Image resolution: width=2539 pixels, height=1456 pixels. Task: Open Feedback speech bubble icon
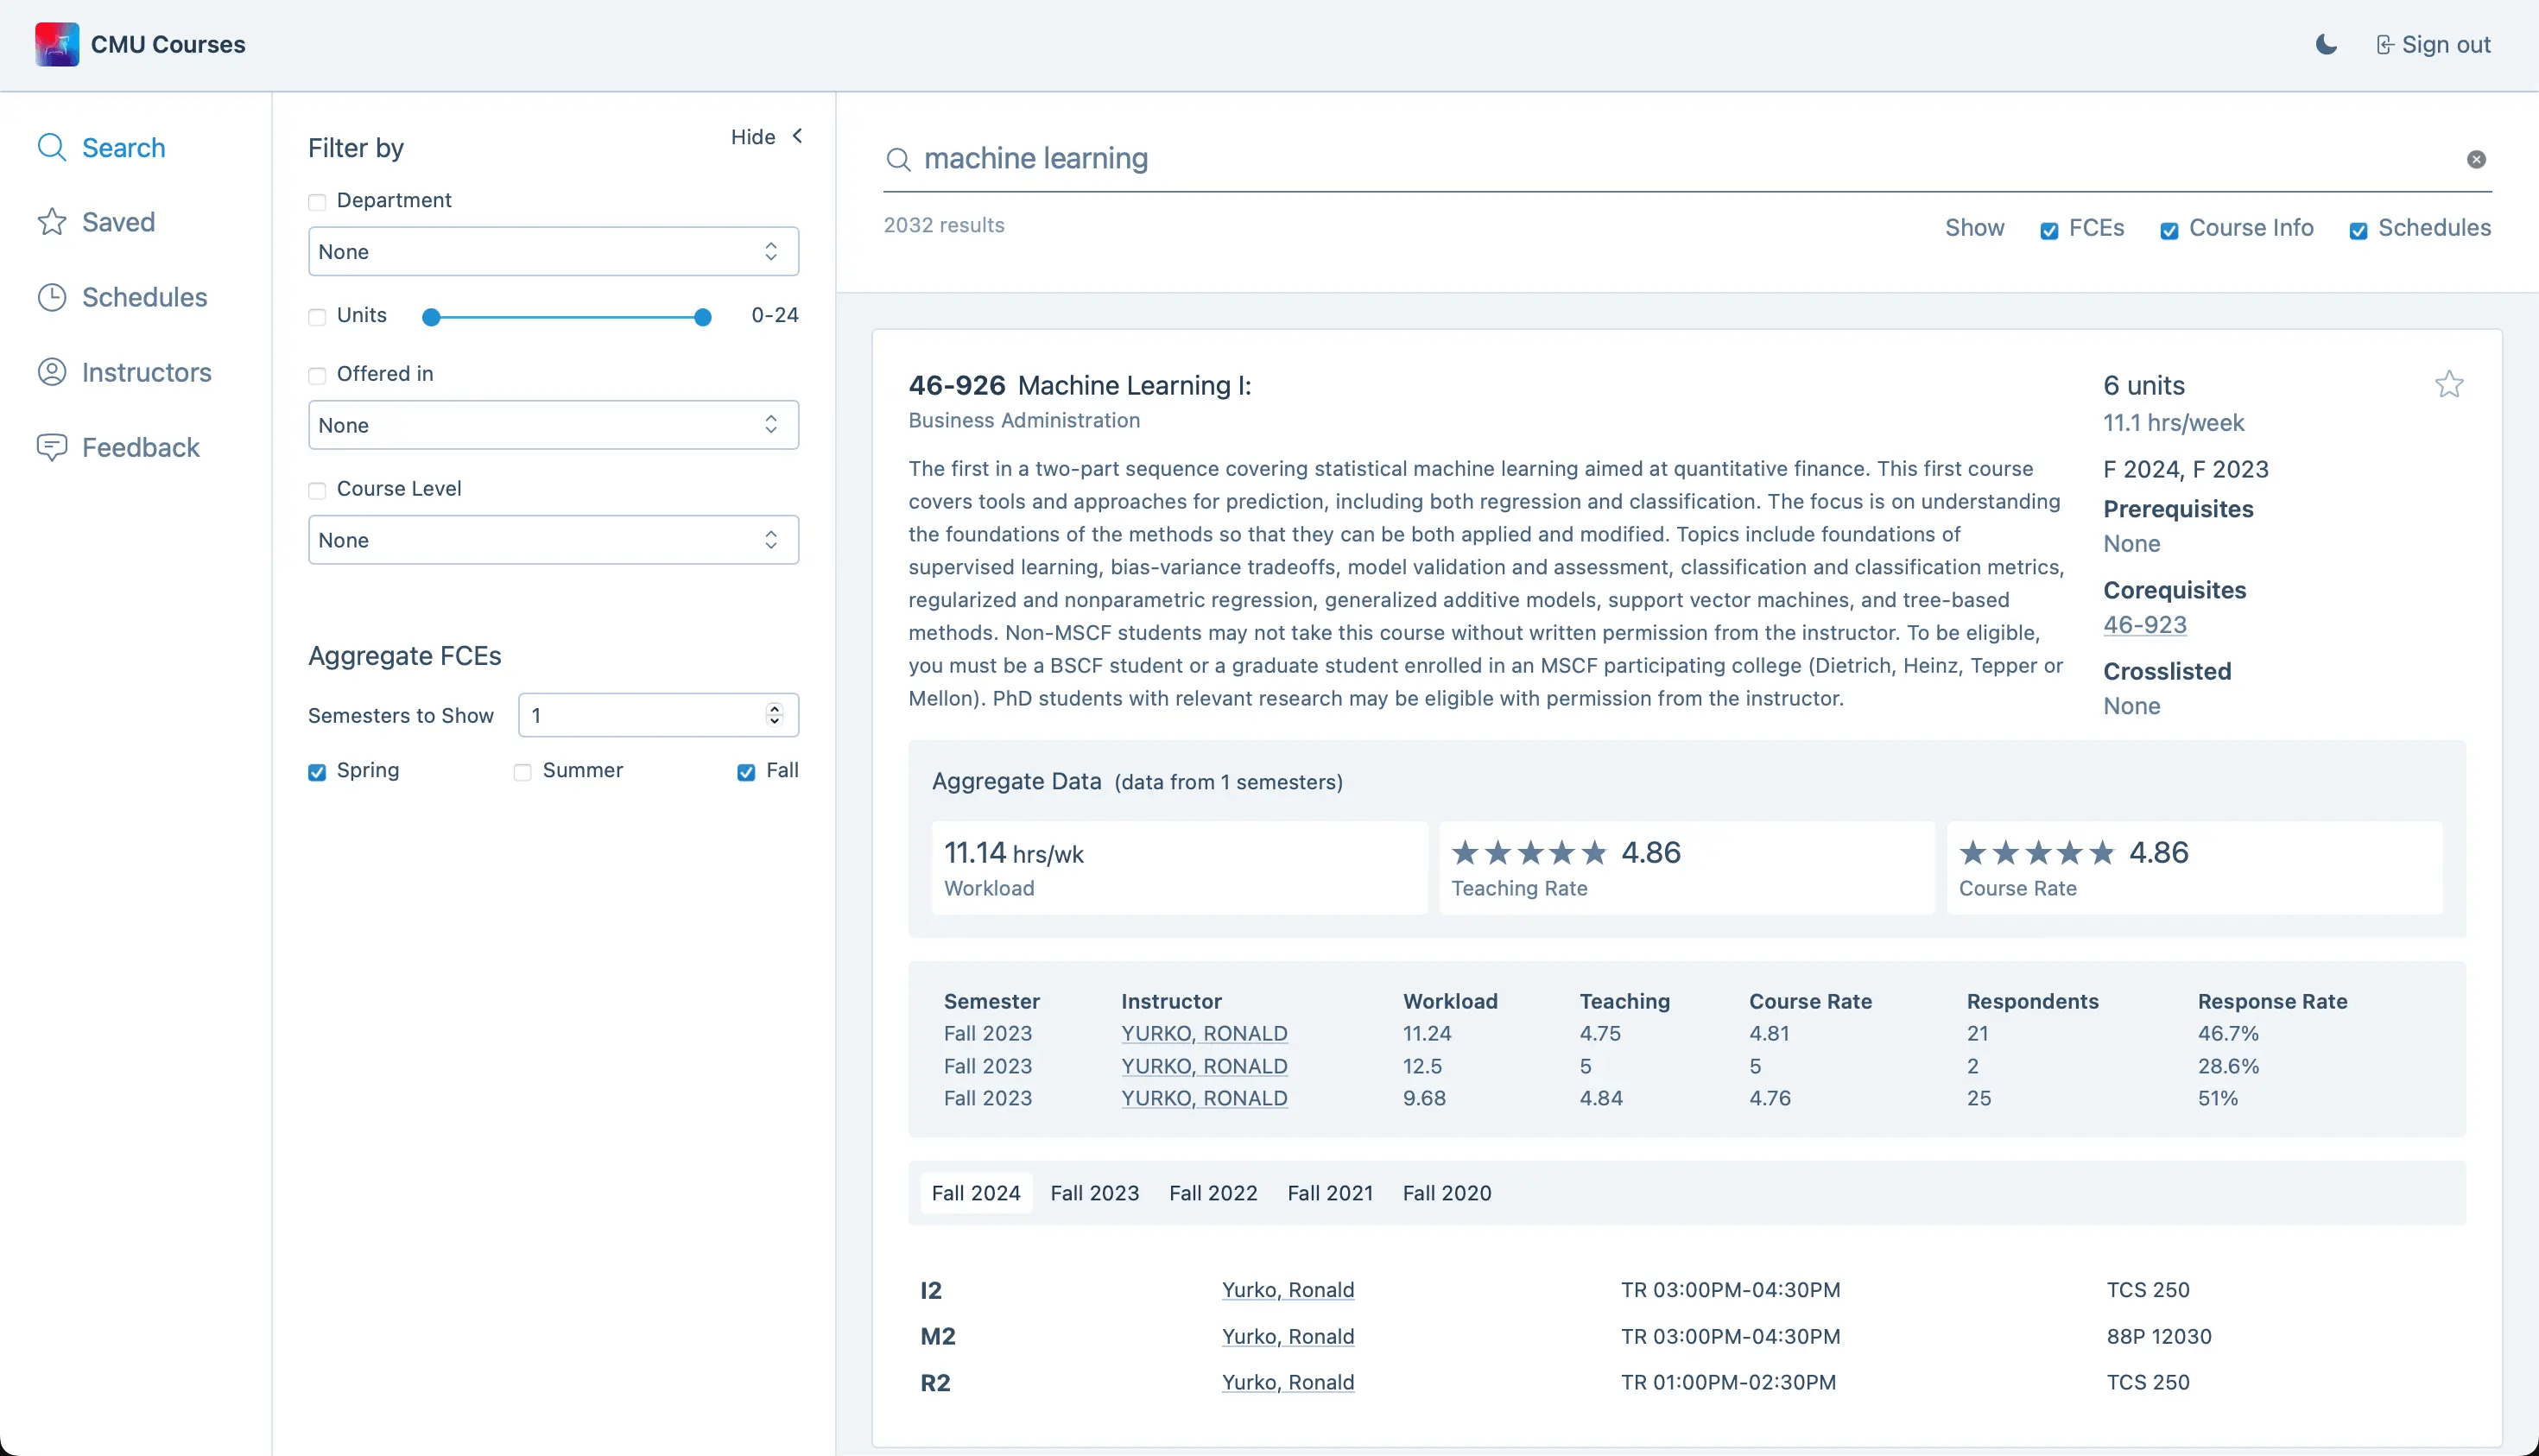[x=52, y=447]
